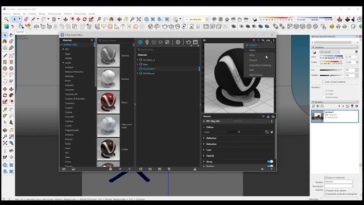Save the material to file in Asset Editor
The height and width of the screenshot is (205, 364).
pyautogui.click(x=159, y=169)
